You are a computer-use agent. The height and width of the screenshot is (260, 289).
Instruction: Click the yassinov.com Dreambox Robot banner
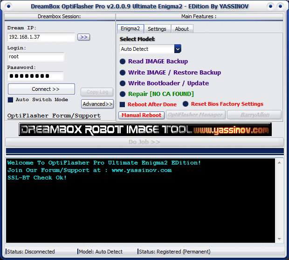[145, 130]
